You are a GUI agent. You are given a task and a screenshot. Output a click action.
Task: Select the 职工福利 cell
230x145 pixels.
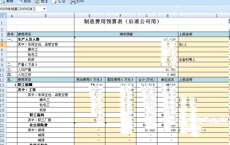click(x=46, y=115)
